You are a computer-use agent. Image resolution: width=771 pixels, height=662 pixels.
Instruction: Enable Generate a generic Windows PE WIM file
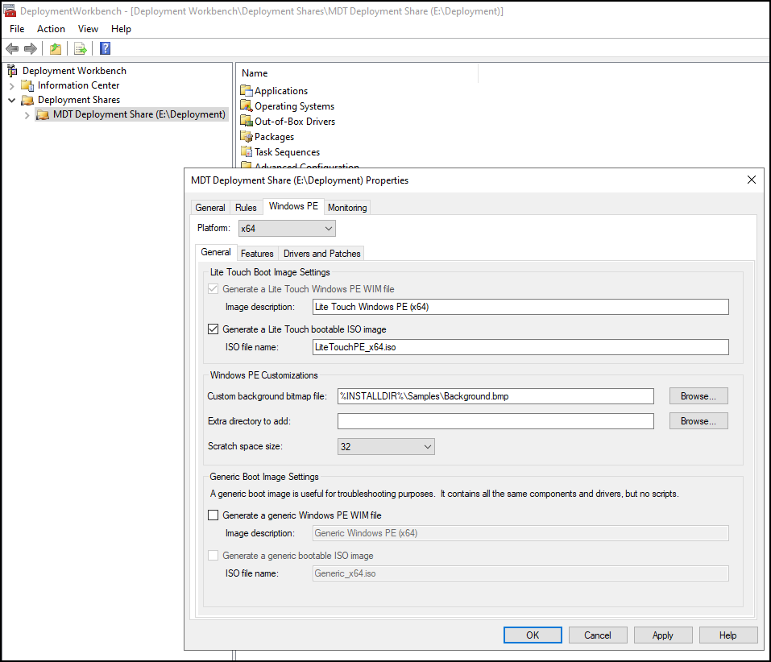213,515
